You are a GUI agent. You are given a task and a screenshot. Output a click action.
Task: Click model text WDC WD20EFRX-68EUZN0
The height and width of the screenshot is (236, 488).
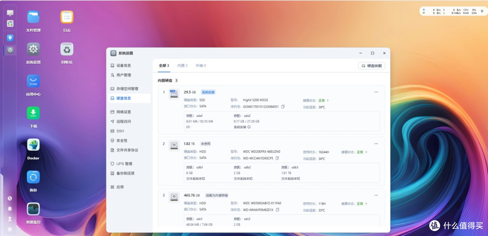pos(262,152)
